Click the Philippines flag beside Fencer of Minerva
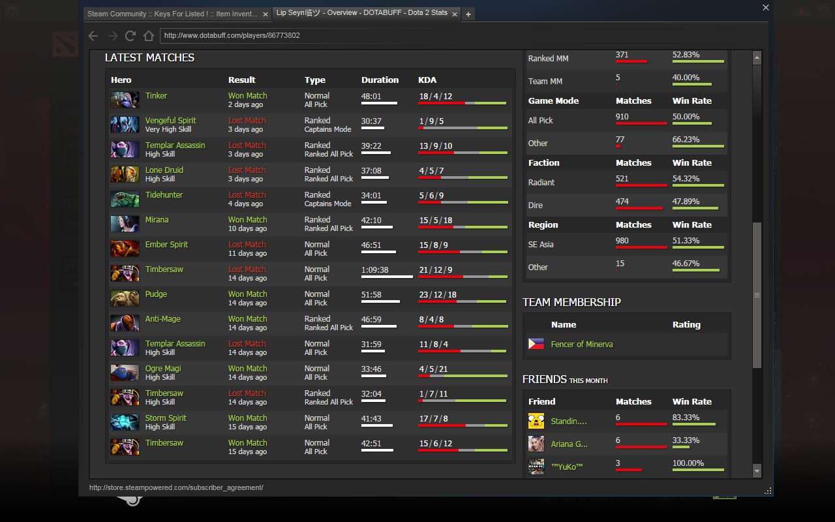Screen dimensions: 835x522 [536, 344]
